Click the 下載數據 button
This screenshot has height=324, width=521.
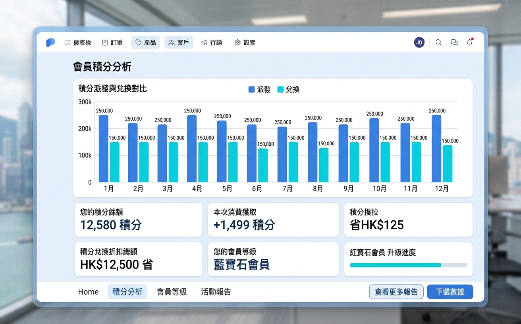pyautogui.click(x=450, y=292)
